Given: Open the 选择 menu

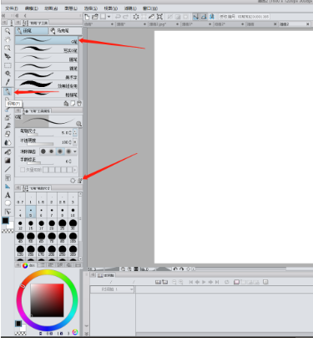Looking at the screenshot, I should (x=91, y=8).
